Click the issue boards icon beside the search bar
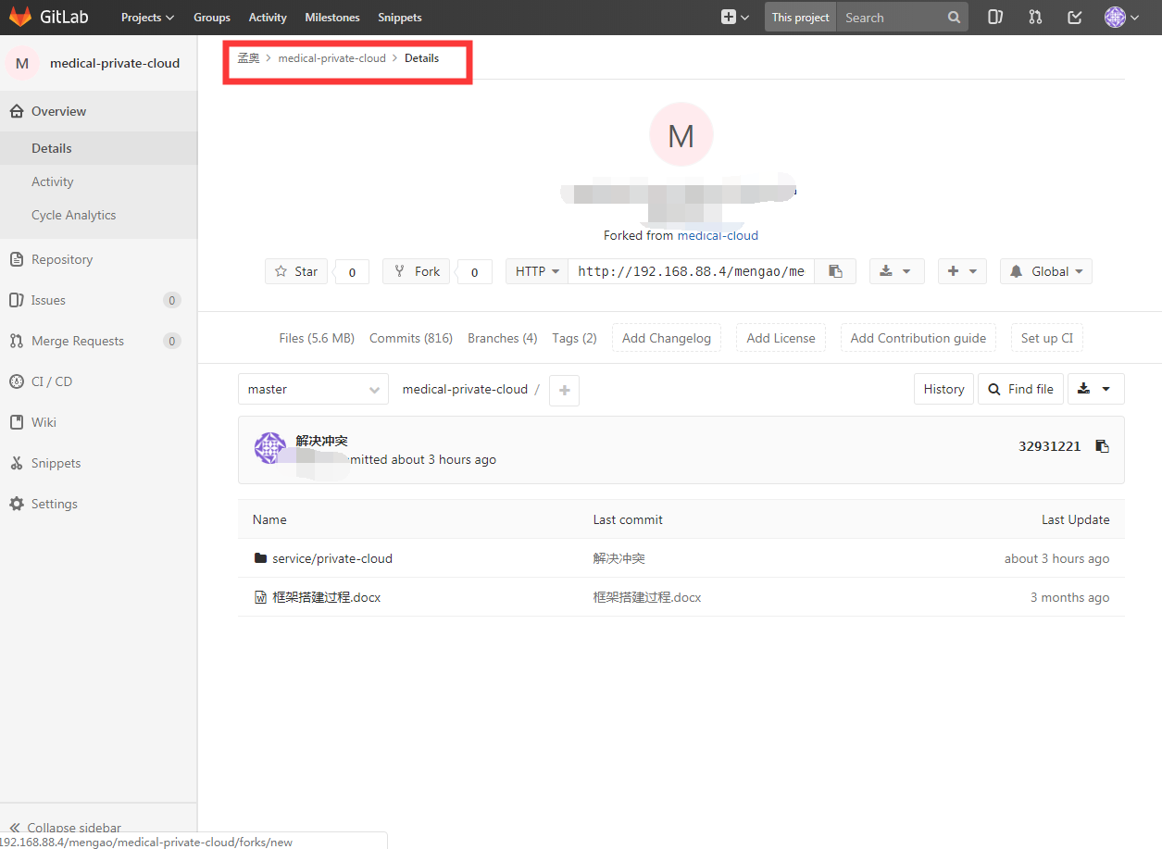The image size is (1162, 849). pos(994,17)
